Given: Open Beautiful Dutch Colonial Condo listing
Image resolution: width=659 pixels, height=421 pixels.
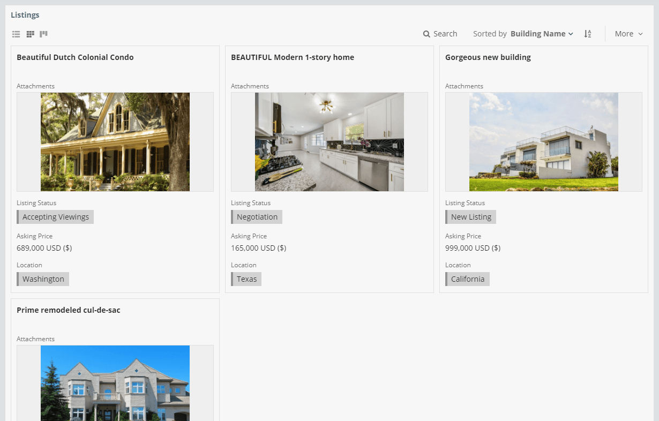Looking at the screenshot, I should [x=75, y=57].
